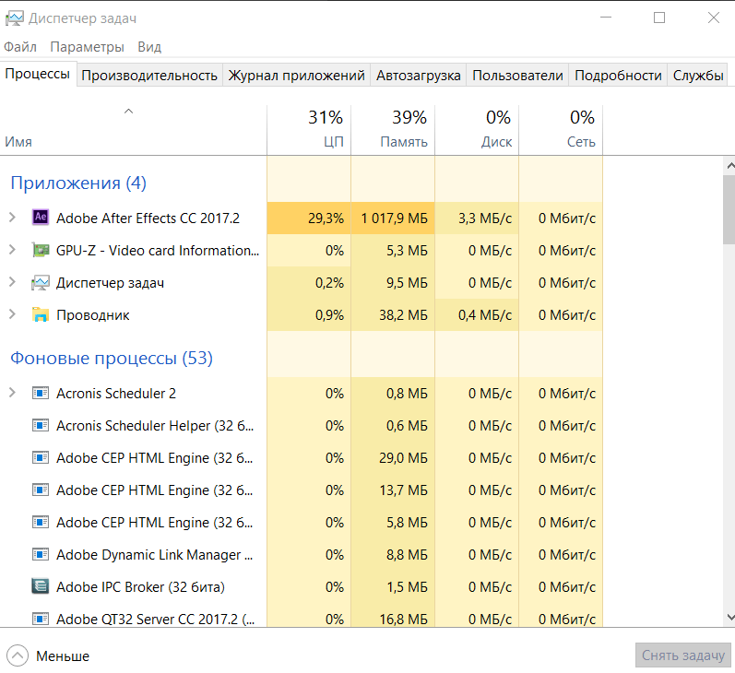Image resolution: width=735 pixels, height=673 pixels.
Task: Sort by the Диск column header
Action: pyautogui.click(x=477, y=130)
